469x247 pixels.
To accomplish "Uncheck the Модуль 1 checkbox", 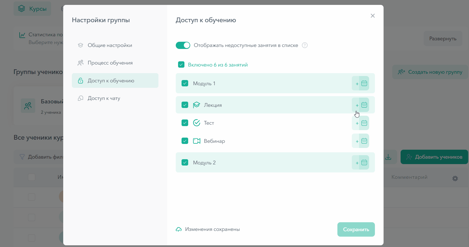I will pyautogui.click(x=185, y=83).
